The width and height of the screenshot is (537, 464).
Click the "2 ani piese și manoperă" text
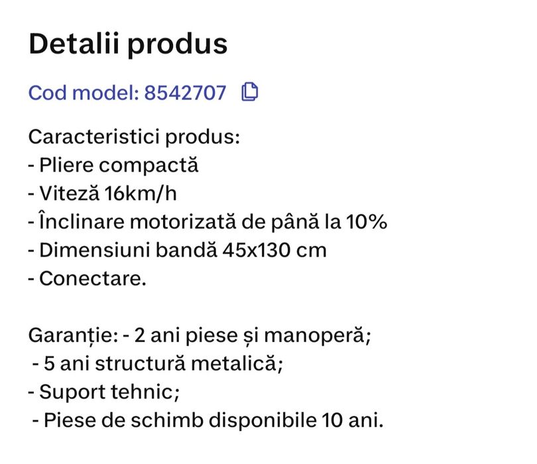(x=251, y=335)
